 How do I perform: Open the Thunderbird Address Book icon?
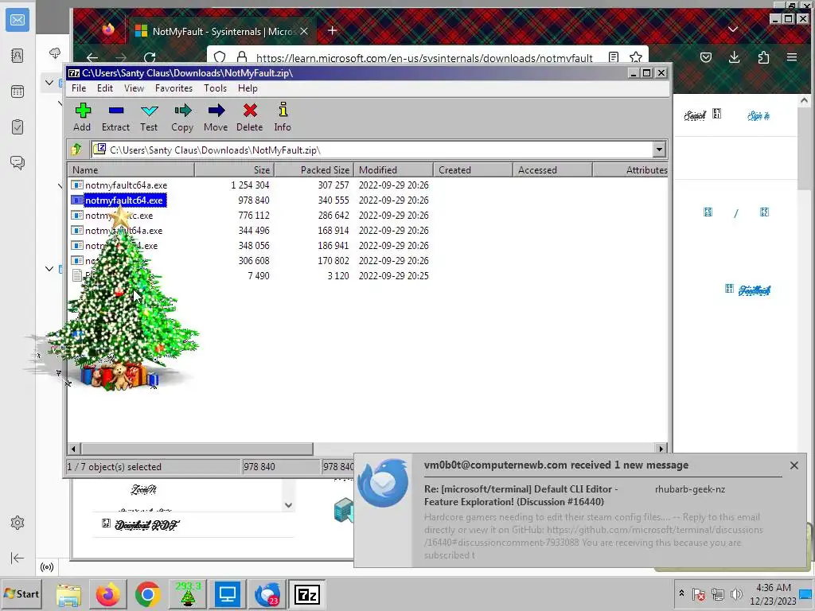click(x=18, y=56)
